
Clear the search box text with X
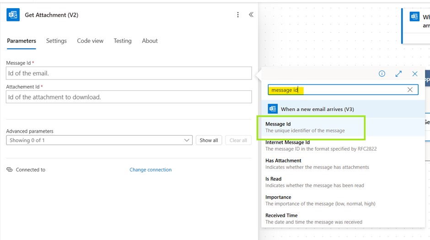click(x=410, y=90)
